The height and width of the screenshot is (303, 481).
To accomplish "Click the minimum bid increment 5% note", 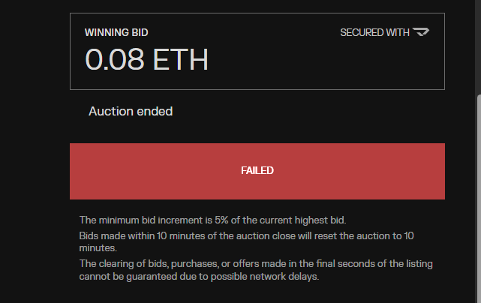I will pyautogui.click(x=212, y=220).
